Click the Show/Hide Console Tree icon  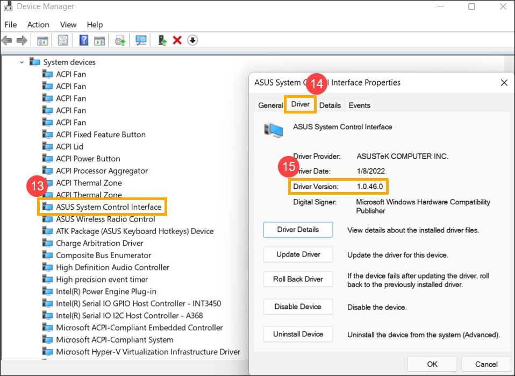click(42, 41)
